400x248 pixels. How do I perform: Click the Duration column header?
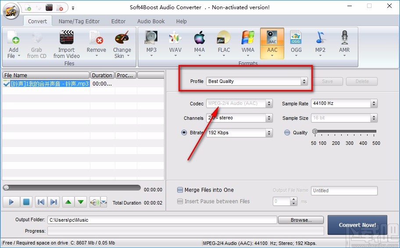pyautogui.click(x=102, y=75)
